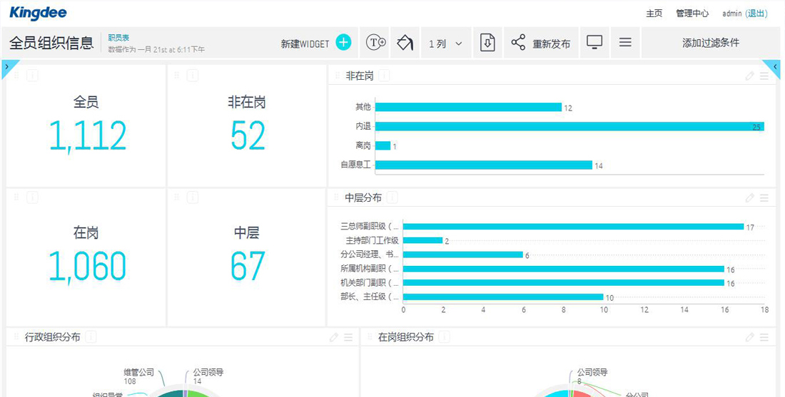Image resolution: width=785 pixels, height=397 pixels.
Task: Edit the 非在岗 chart with pencil icon
Action: click(750, 76)
